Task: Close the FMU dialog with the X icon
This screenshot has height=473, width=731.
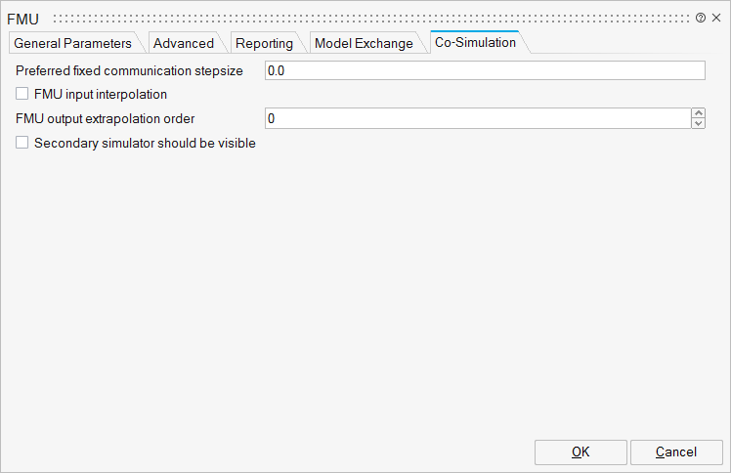Action: 715,18
